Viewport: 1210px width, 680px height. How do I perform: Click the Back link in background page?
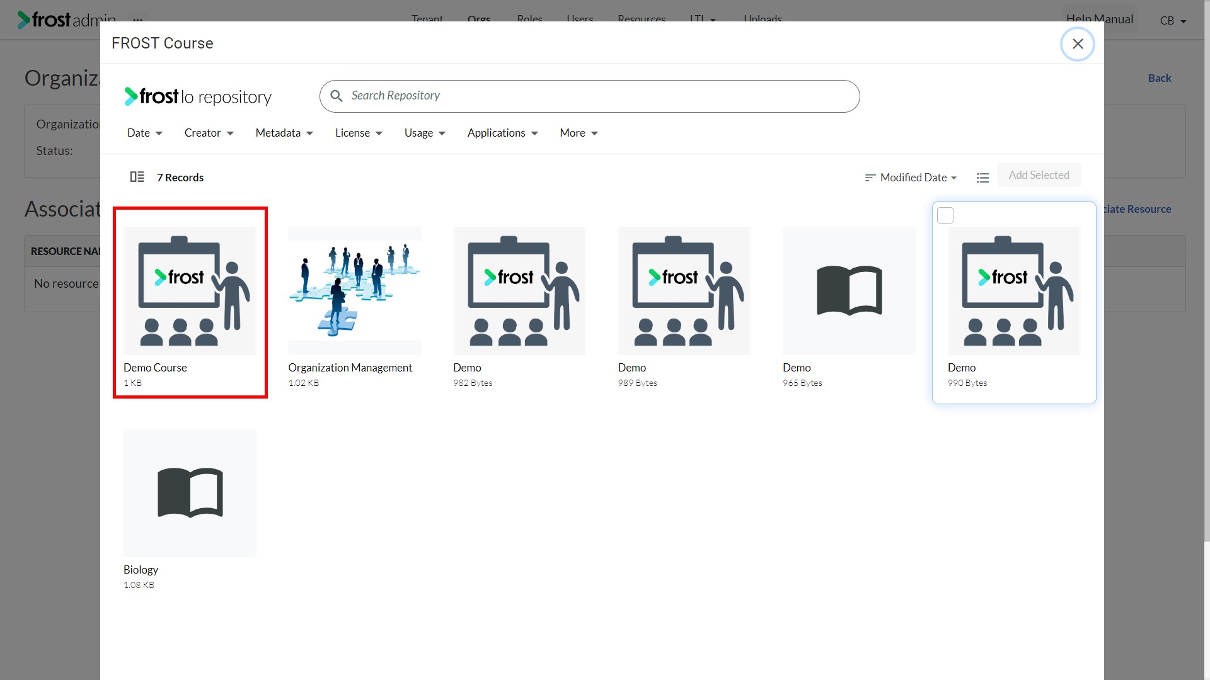(x=1160, y=78)
